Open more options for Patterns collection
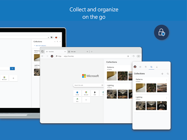 pyautogui.click(x=167, y=80)
